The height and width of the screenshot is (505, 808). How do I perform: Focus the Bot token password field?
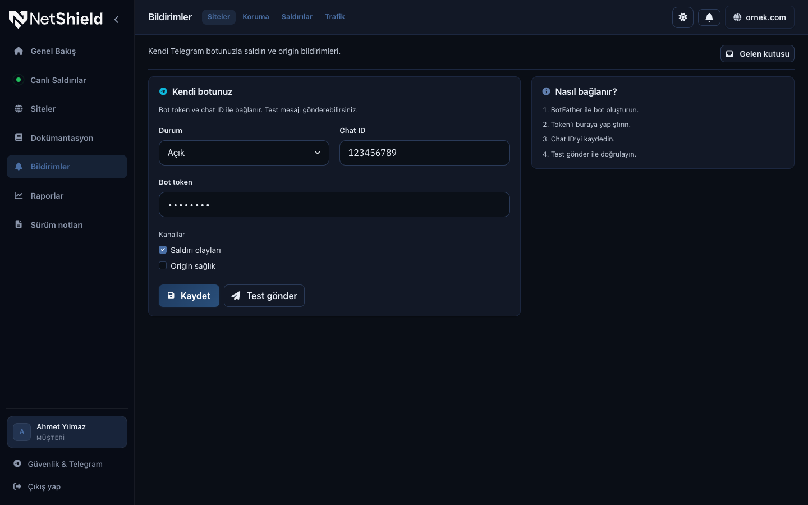334,205
